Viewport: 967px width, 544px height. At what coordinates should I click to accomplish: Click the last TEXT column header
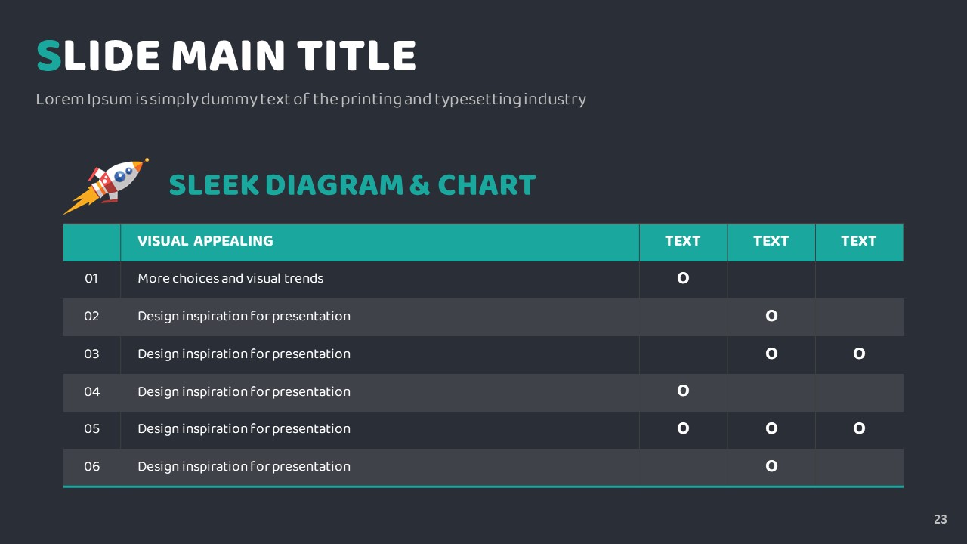[859, 241]
